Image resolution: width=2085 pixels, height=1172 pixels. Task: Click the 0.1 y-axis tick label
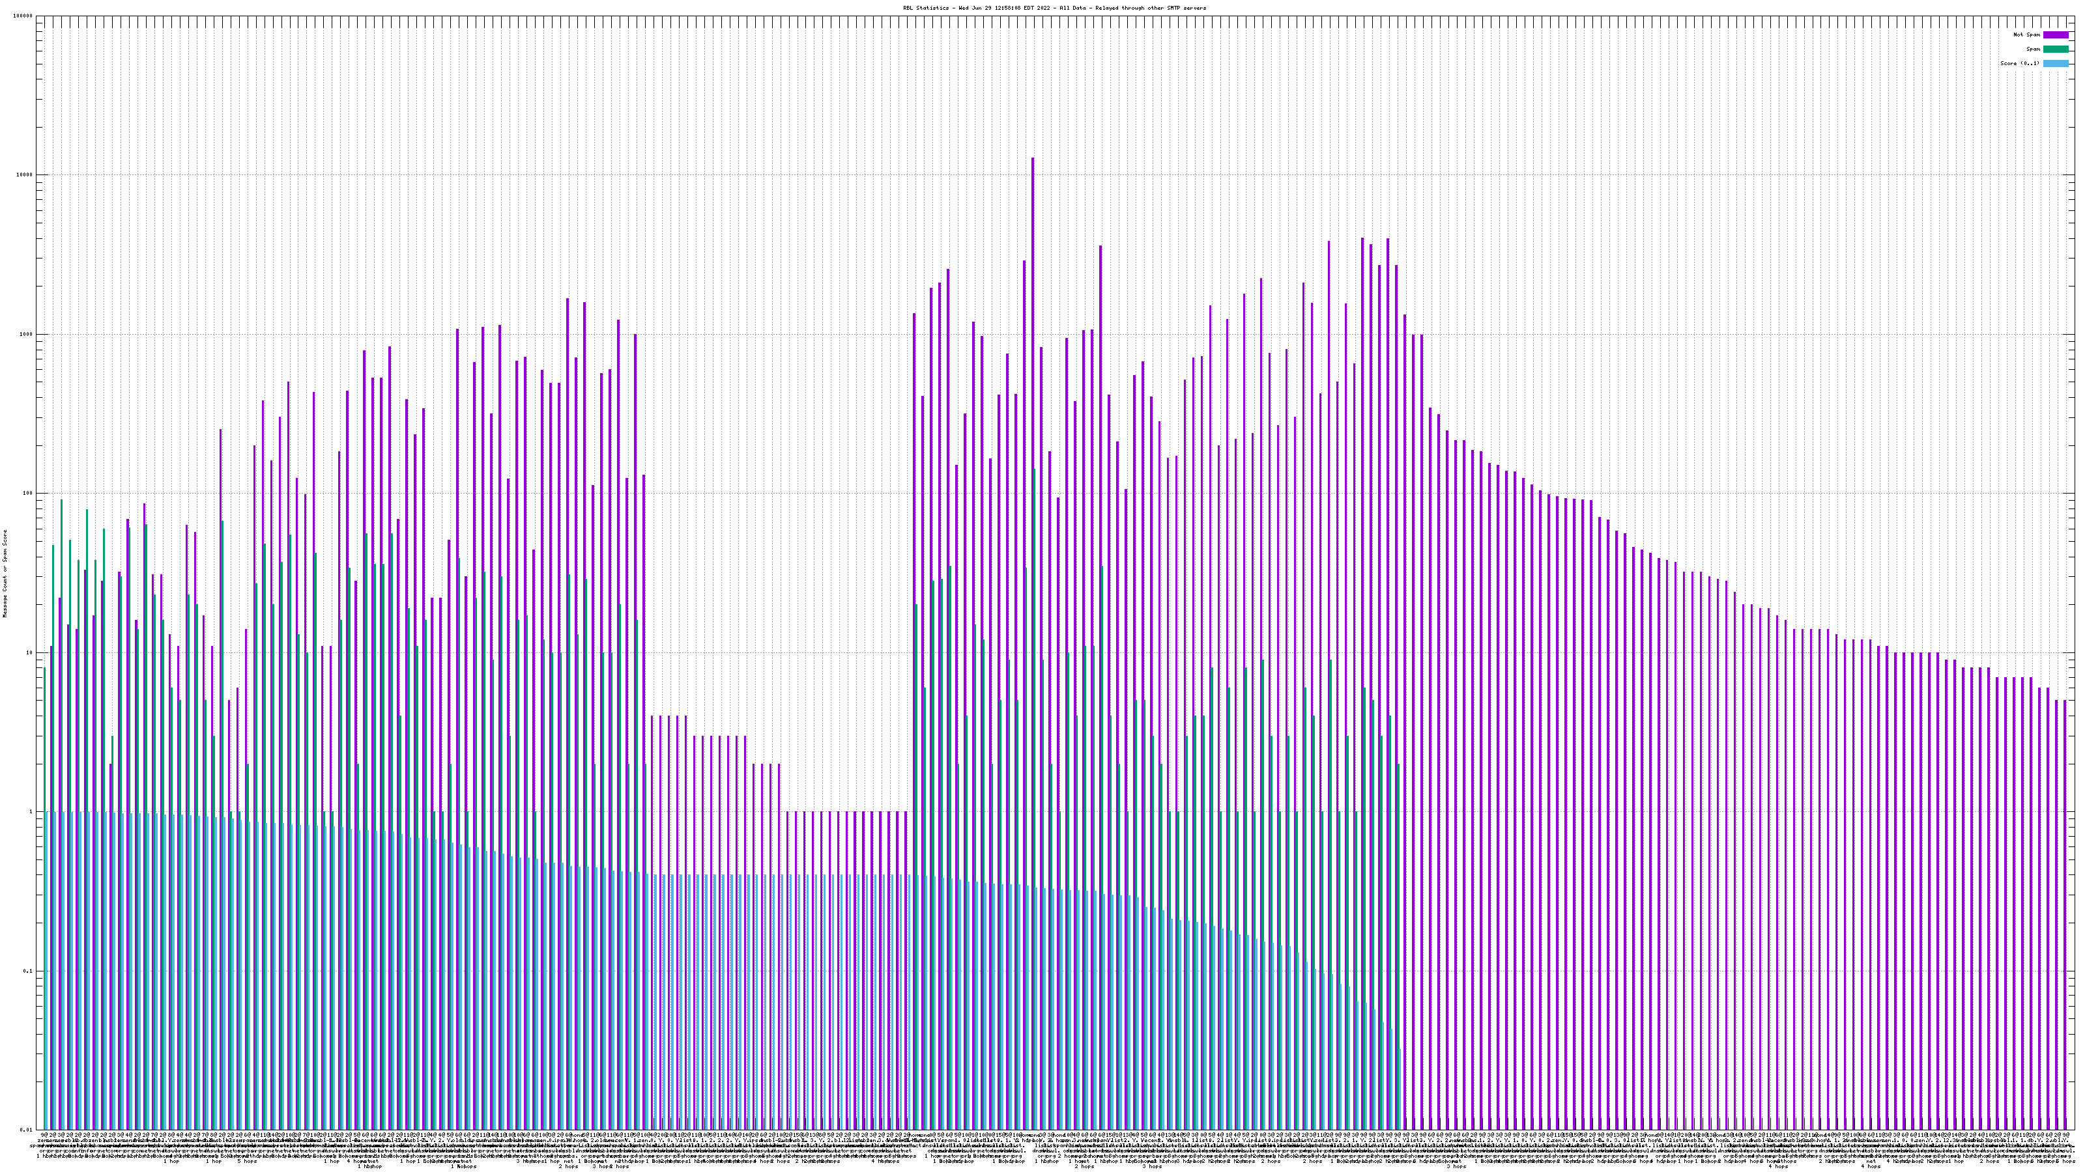(x=28, y=971)
